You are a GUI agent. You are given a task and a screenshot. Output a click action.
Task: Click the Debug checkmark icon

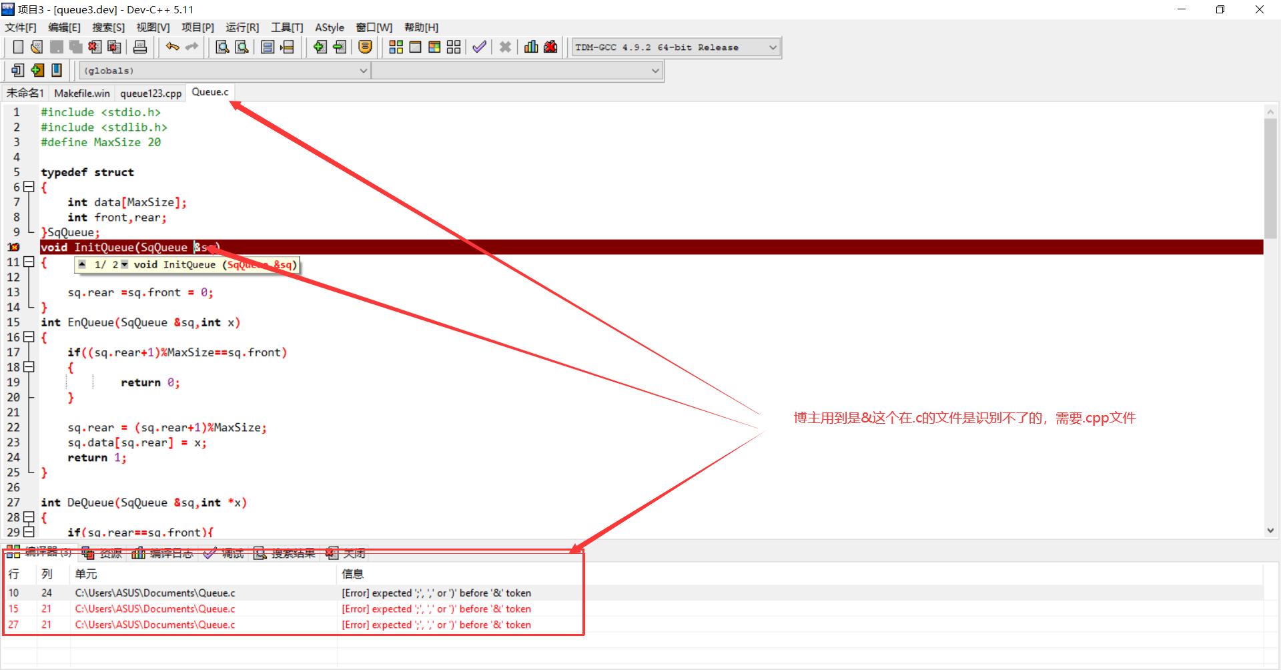[x=479, y=47]
